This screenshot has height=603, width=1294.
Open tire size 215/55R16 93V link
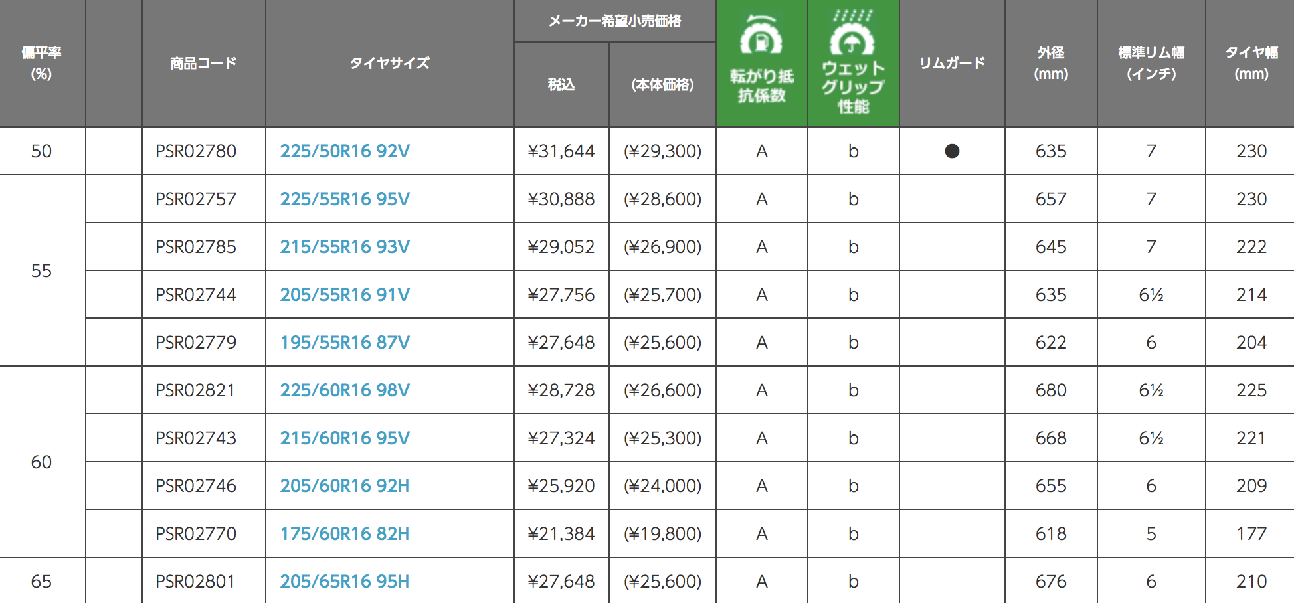(345, 247)
